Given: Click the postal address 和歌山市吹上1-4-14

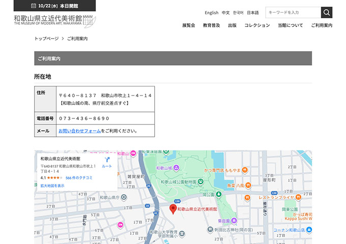Looking at the screenshot, I should pos(126,96).
